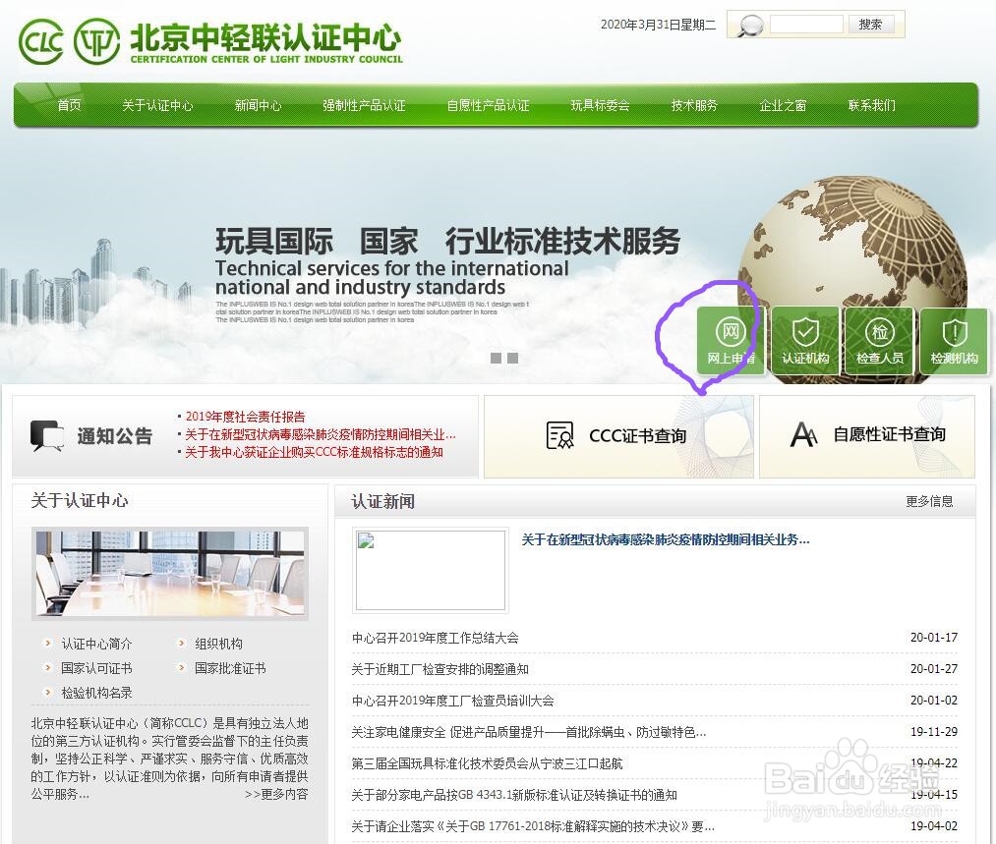Open the 检查人员 inspector icon
The width and height of the screenshot is (996, 844).
880,342
